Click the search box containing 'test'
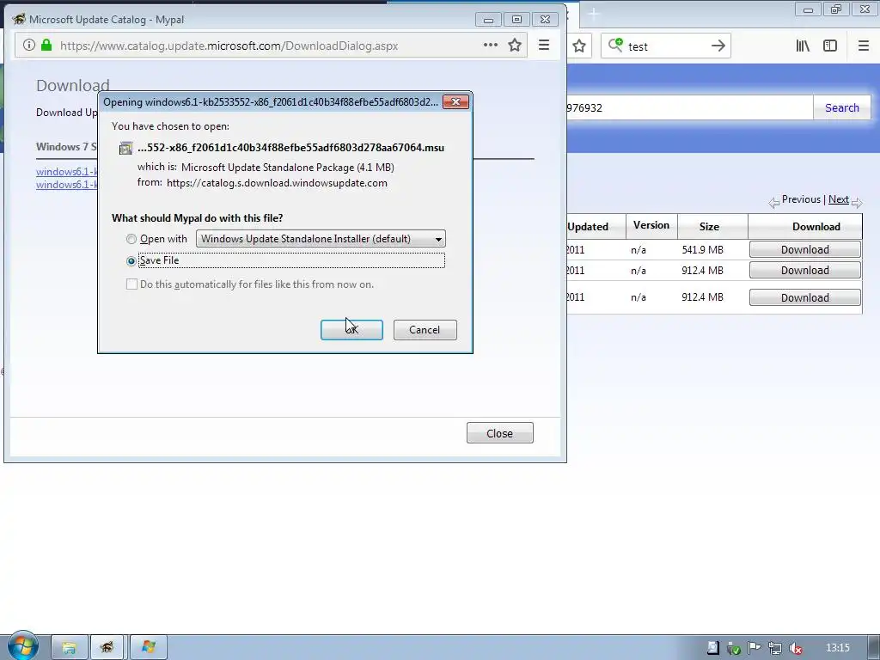880x660 pixels. point(666,46)
